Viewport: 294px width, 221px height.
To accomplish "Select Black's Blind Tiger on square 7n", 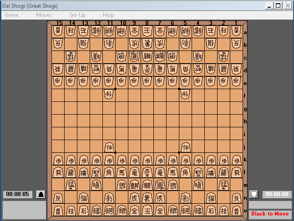I will 160,198.
